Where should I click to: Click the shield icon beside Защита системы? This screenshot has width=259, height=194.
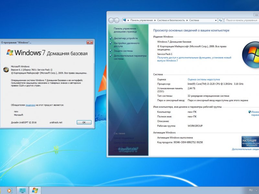click(111, 51)
